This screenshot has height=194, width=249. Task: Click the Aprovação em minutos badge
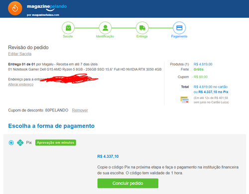coord(56,143)
